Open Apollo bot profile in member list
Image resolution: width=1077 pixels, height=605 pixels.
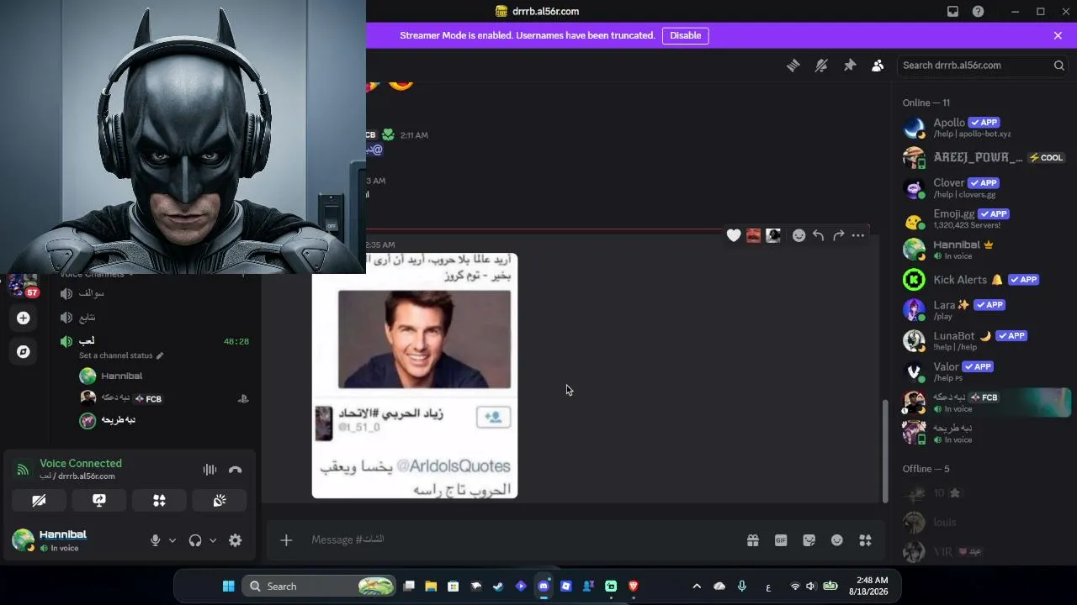coord(984,127)
